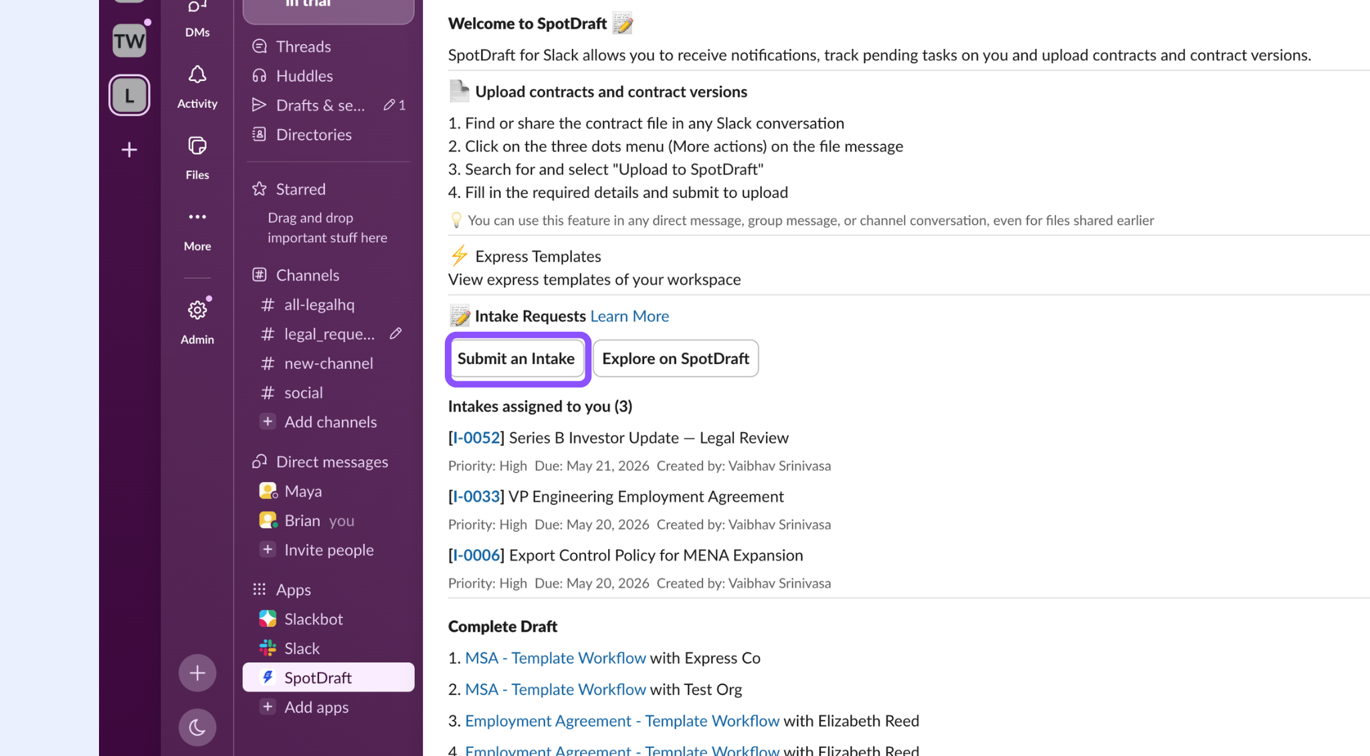Open intake I-0052 link

click(476, 438)
